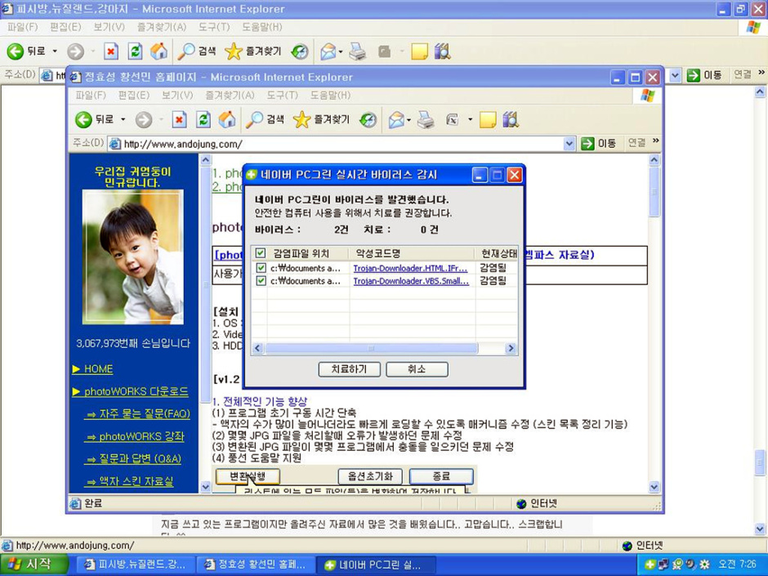Viewport: 768px width, 576px height.
Task: Open the 도구(T) menu in the front andojung window
Action: (x=282, y=95)
